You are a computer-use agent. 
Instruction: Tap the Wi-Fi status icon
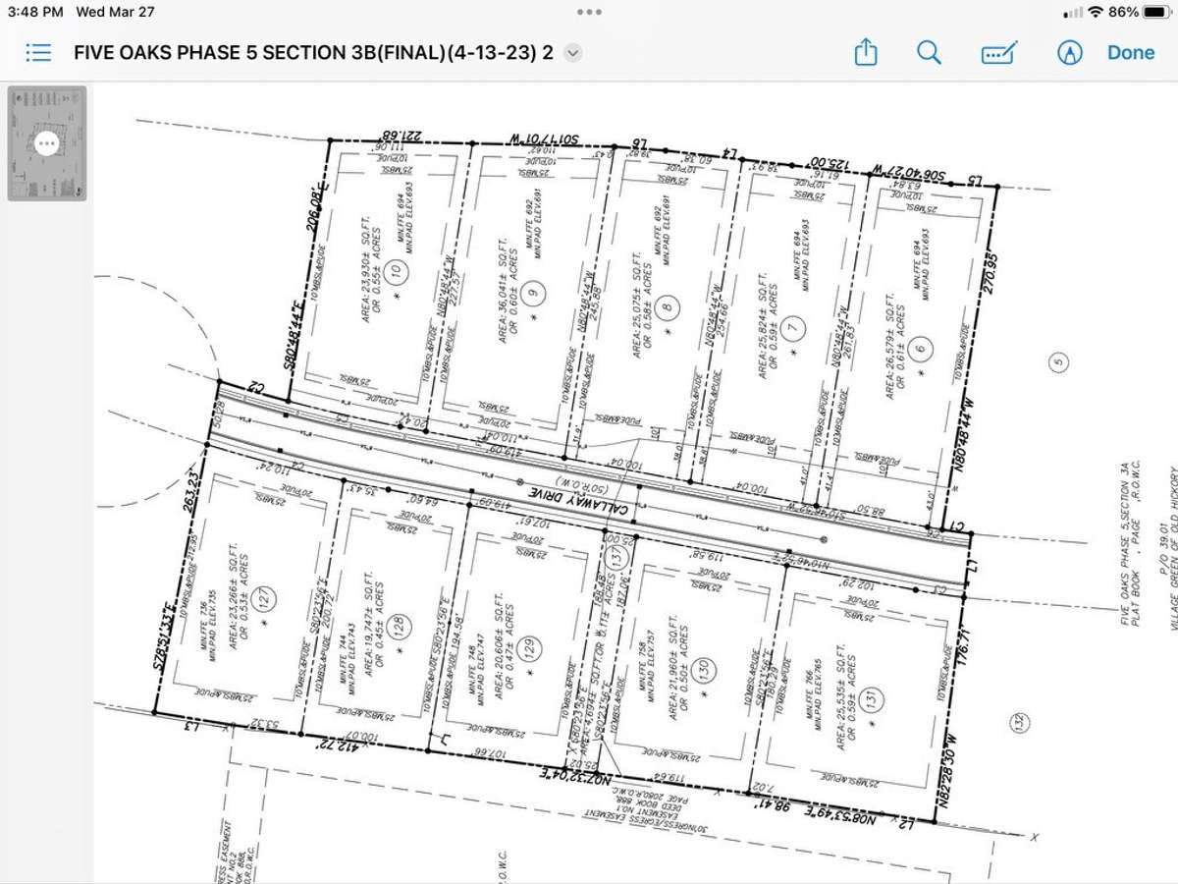[1095, 12]
